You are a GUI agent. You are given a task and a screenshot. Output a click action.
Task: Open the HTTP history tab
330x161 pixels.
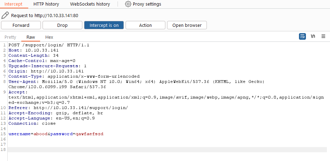[46, 4]
